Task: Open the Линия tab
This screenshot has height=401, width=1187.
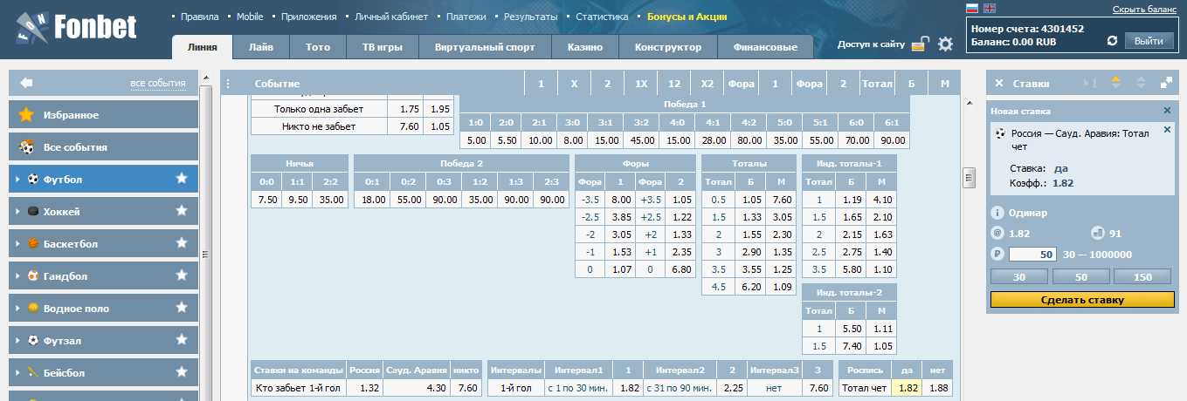Action: (x=202, y=47)
